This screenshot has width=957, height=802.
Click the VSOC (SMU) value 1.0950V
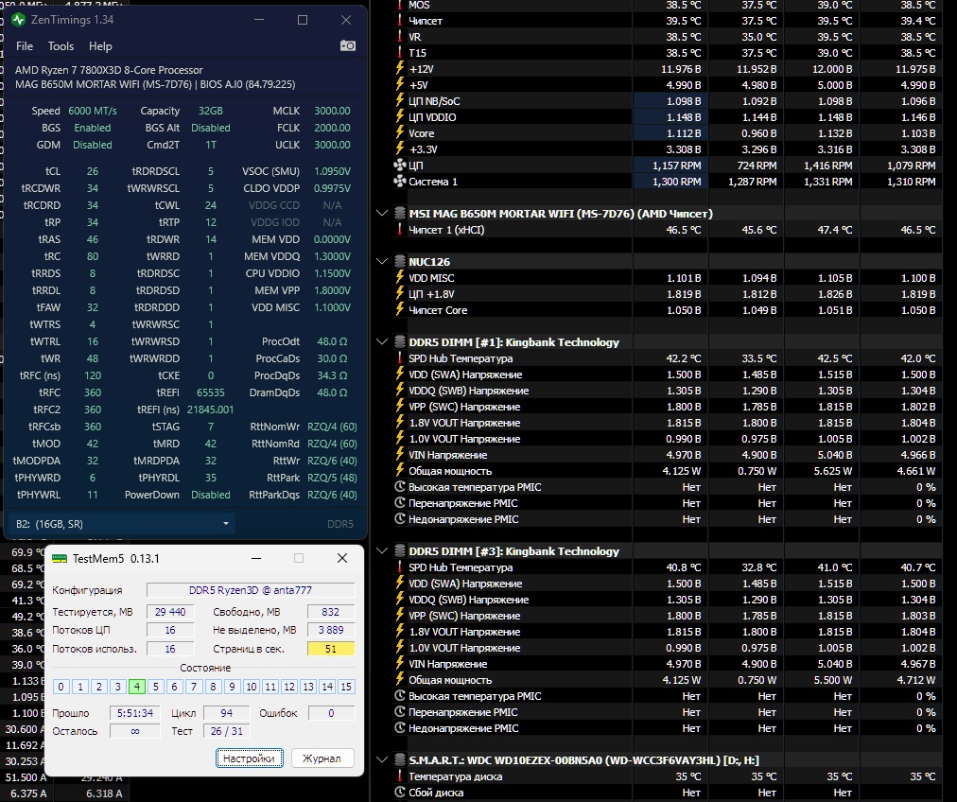(x=333, y=171)
